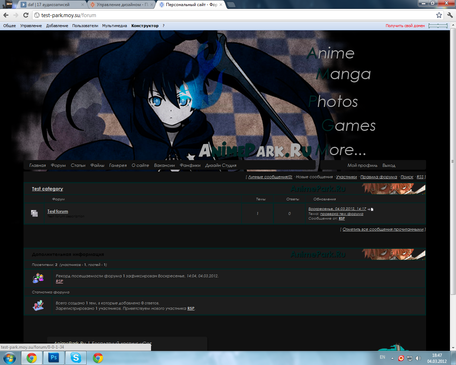
Task: Open the Конструктор admin menu
Action: [145, 26]
